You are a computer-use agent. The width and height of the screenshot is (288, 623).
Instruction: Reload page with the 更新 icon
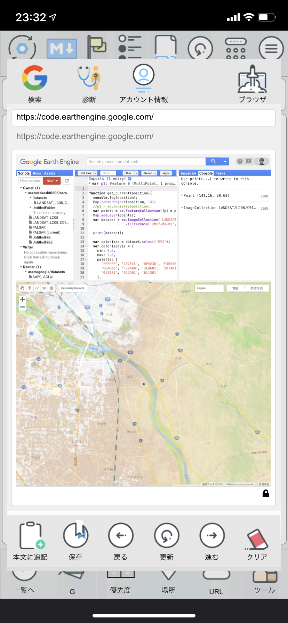[167, 535]
